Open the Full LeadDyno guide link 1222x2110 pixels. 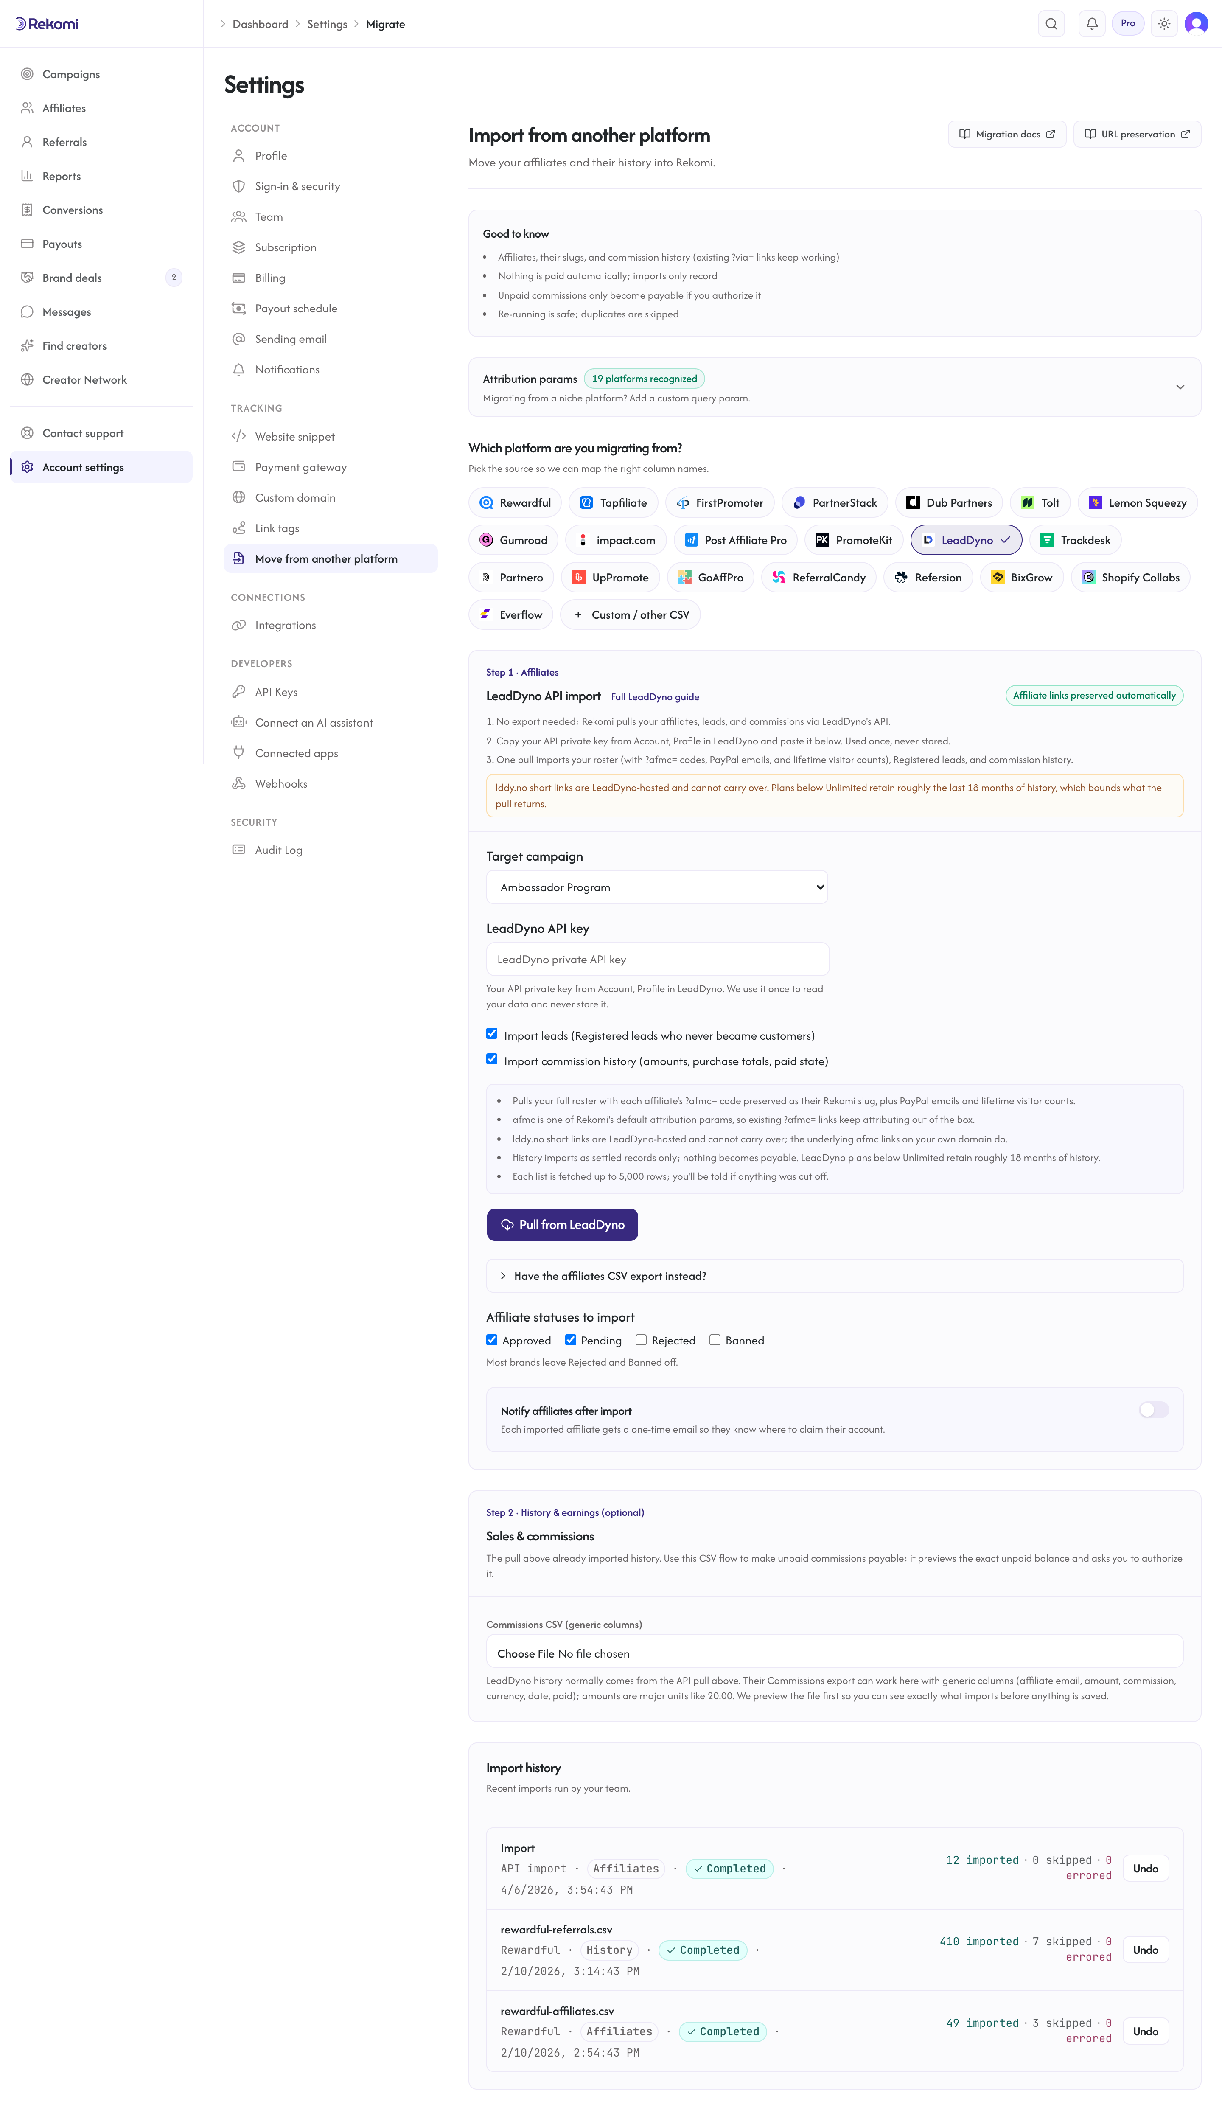click(x=655, y=697)
